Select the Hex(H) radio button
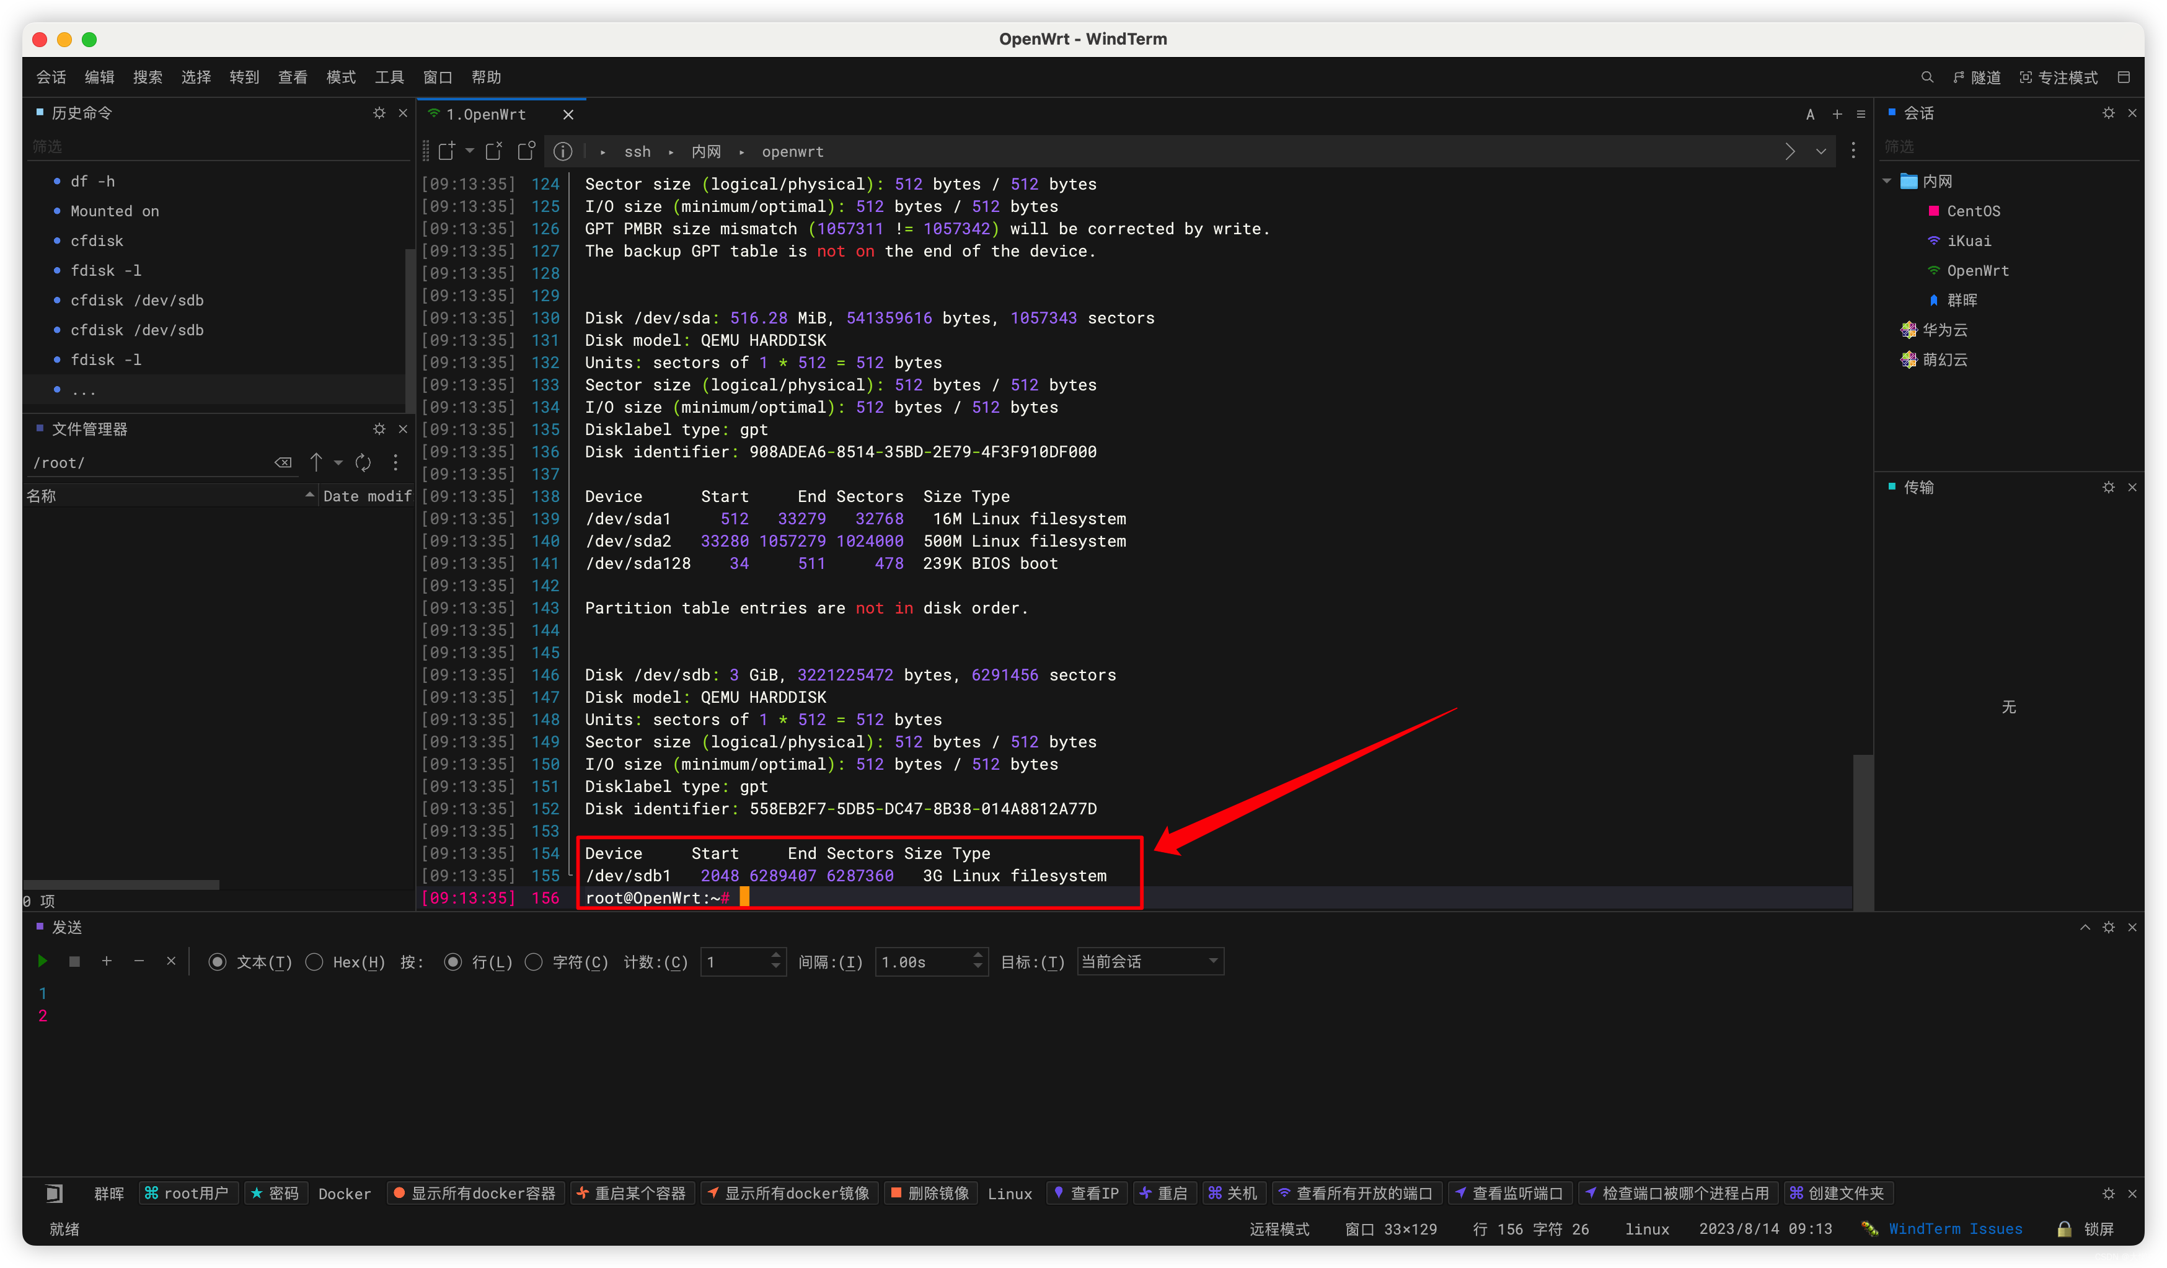This screenshot has width=2167, height=1268. 315,962
